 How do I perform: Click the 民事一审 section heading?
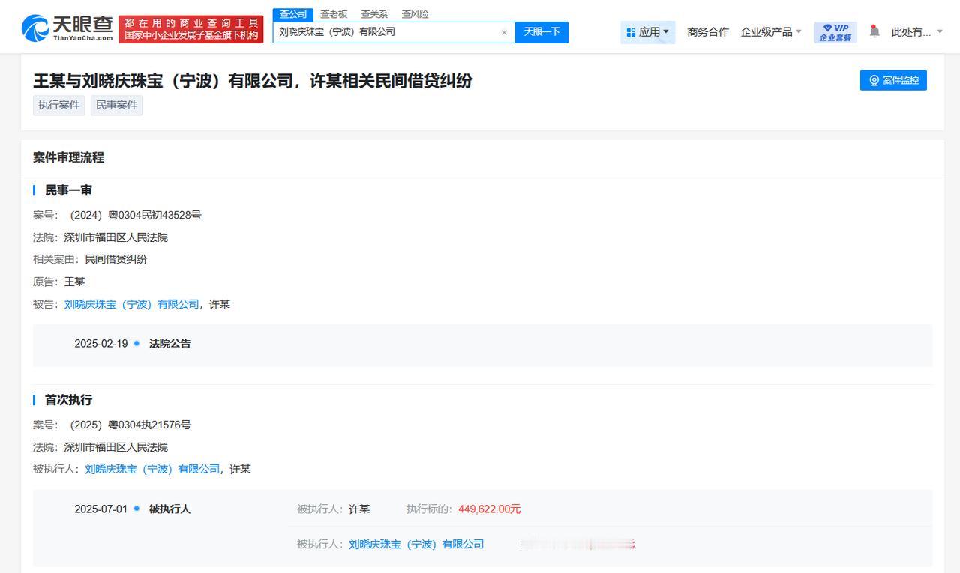click(x=68, y=190)
